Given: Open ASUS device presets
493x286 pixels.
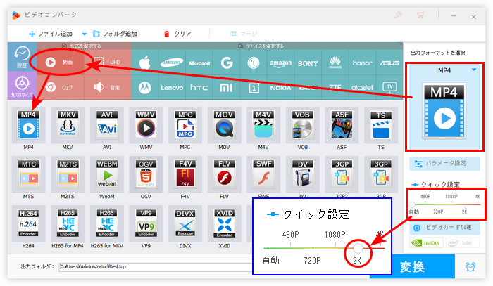Looking at the screenshot, I should pos(389,63).
